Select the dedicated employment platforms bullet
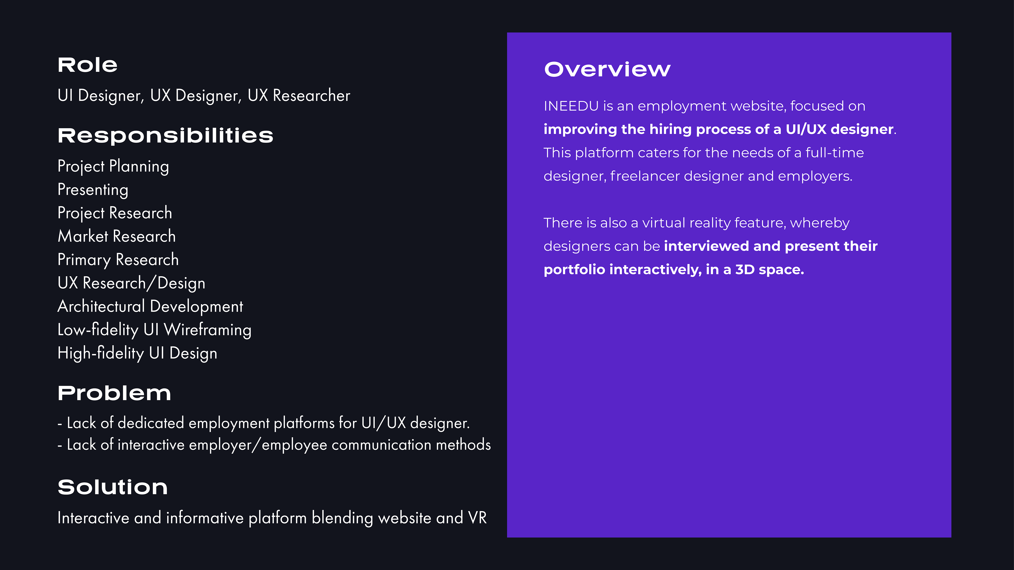Image resolution: width=1014 pixels, height=570 pixels. click(x=264, y=423)
